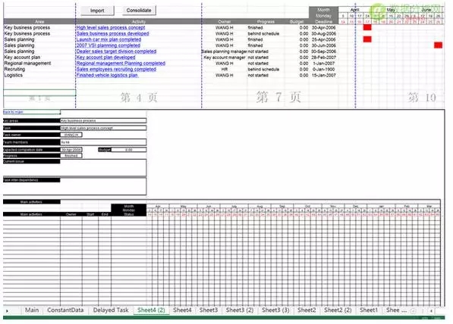Select the Area column header
The height and width of the screenshot is (324, 453).
[x=39, y=22]
